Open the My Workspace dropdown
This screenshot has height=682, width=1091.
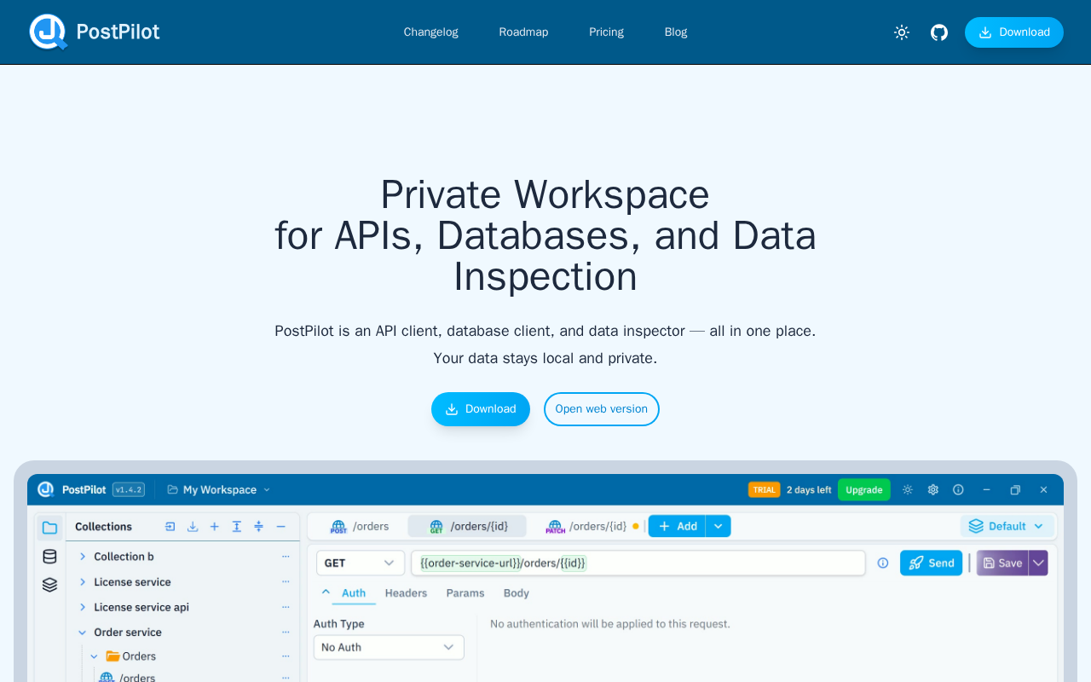(x=219, y=490)
